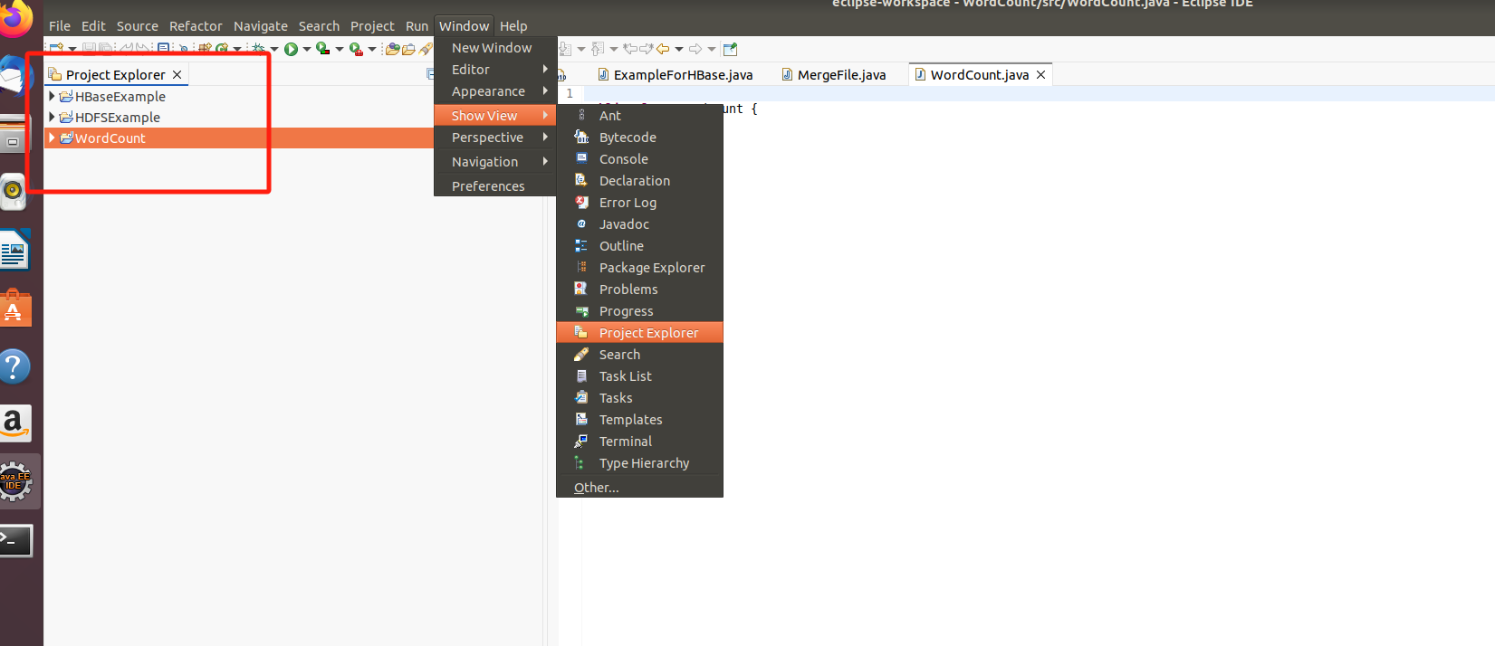Open the Appearance submenu
This screenshot has height=646, width=1495.
point(495,91)
